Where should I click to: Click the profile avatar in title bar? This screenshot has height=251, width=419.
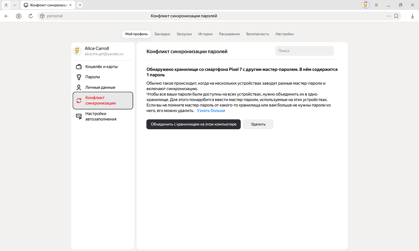click(x=365, y=5)
